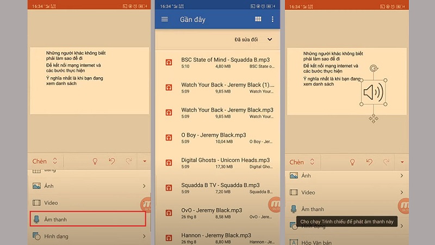Open the Đã sửa đổi sort dropdown
Viewport: 435px width, 245px height.
point(253,39)
